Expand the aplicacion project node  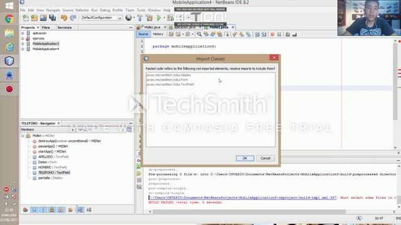23,33
